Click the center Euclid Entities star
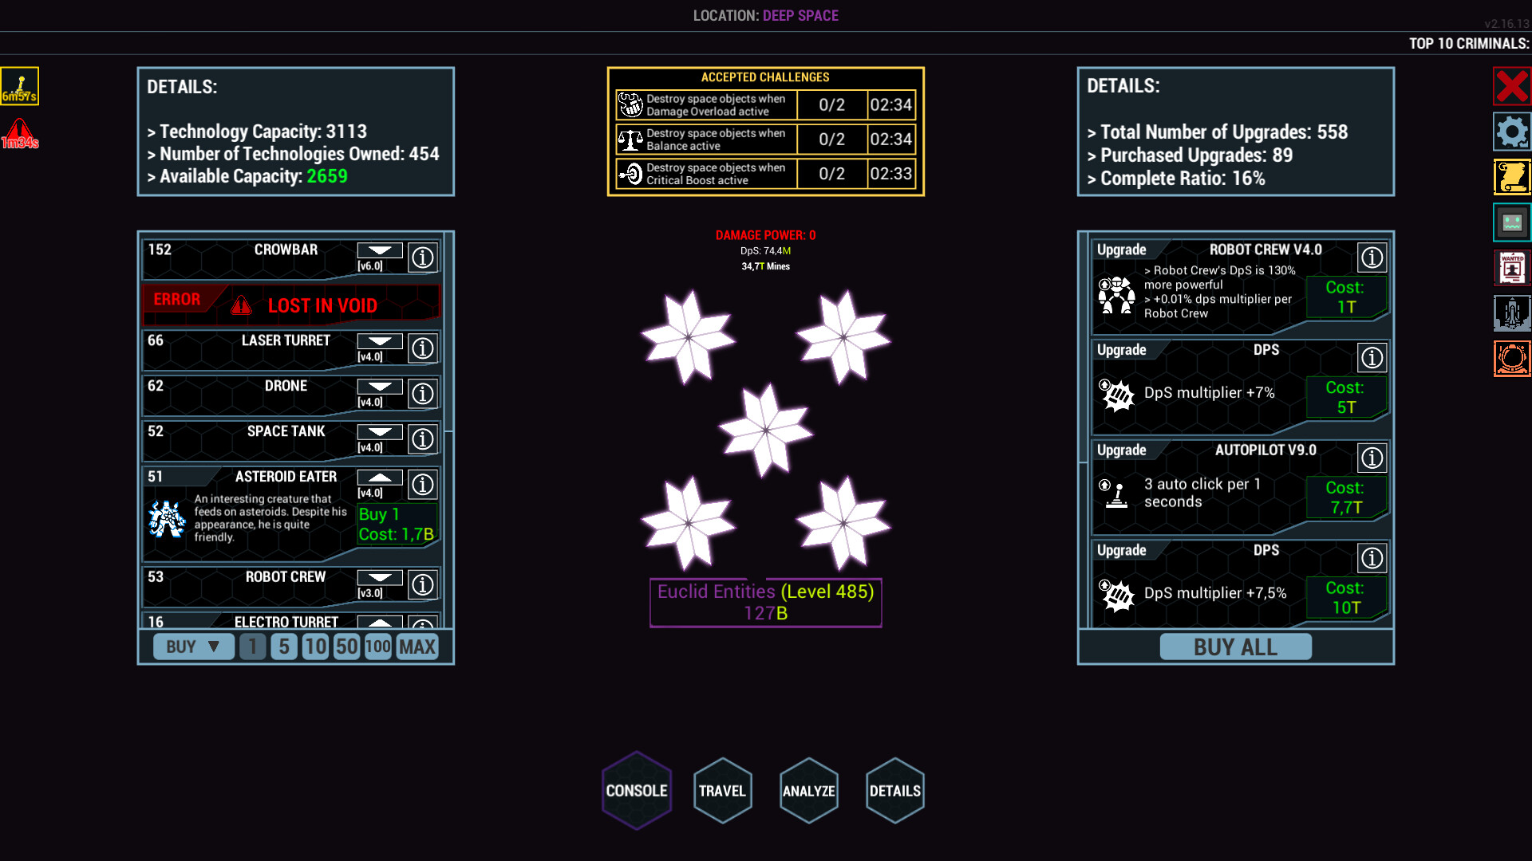1532x861 pixels. click(765, 431)
